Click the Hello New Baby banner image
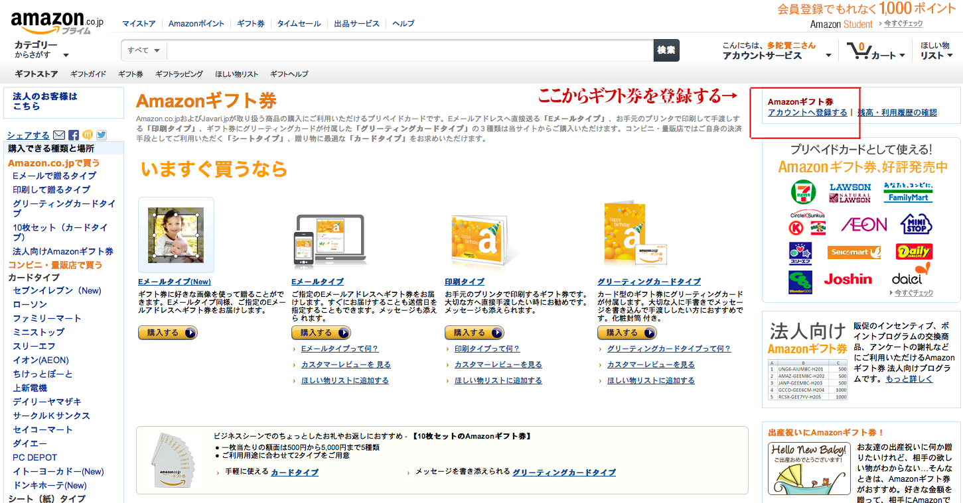Screen dimensions: 963x503 click(x=808, y=468)
